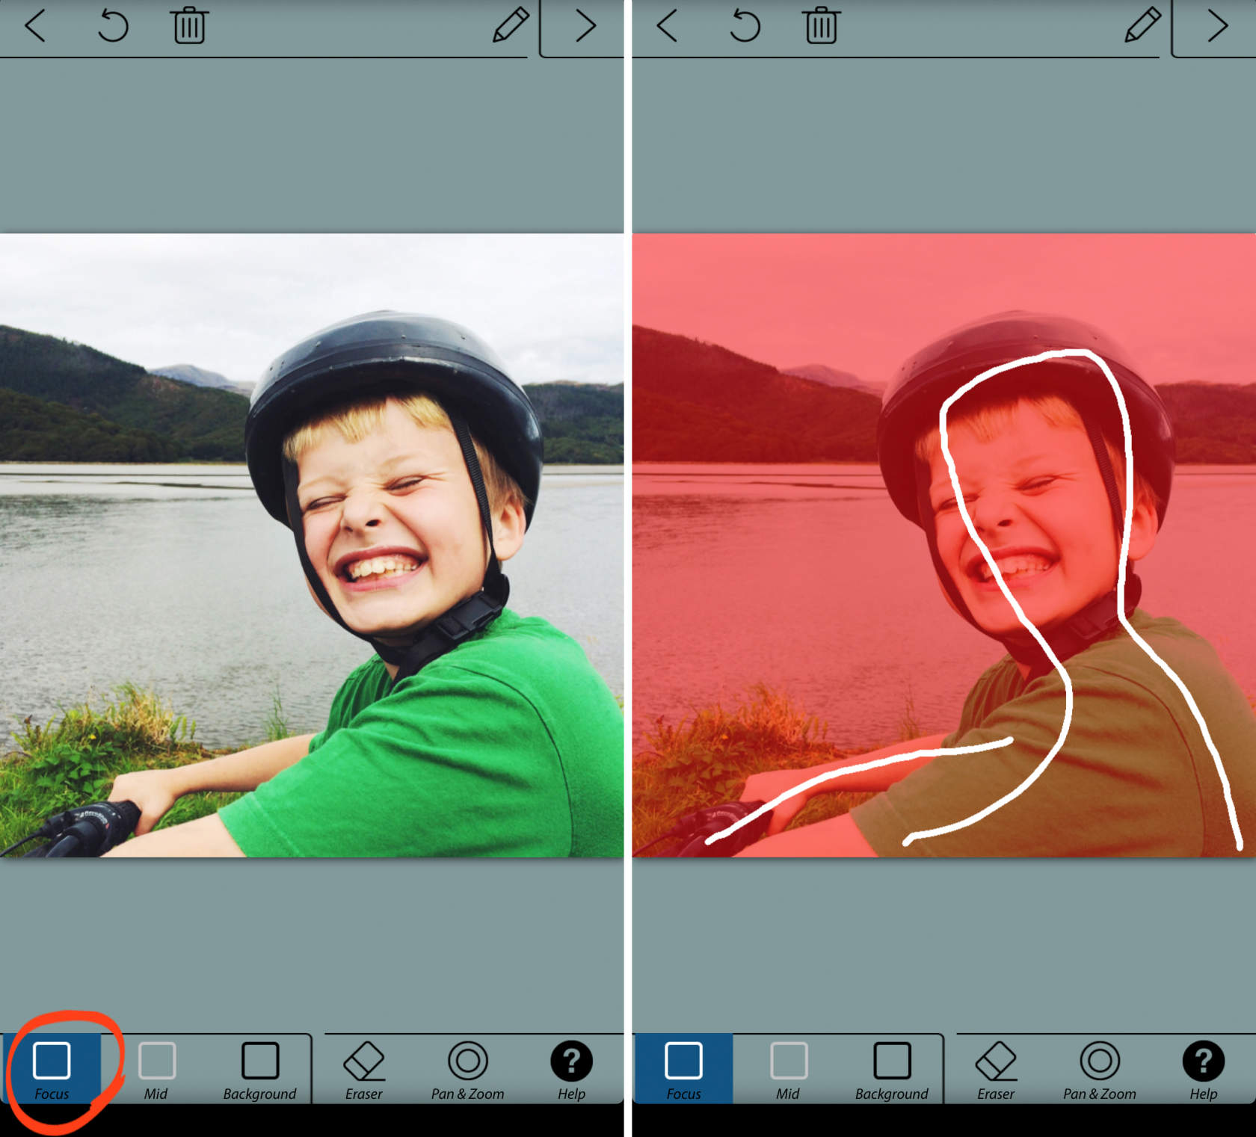Activate Background selection mode
1256x1137 pixels.
click(x=259, y=1070)
